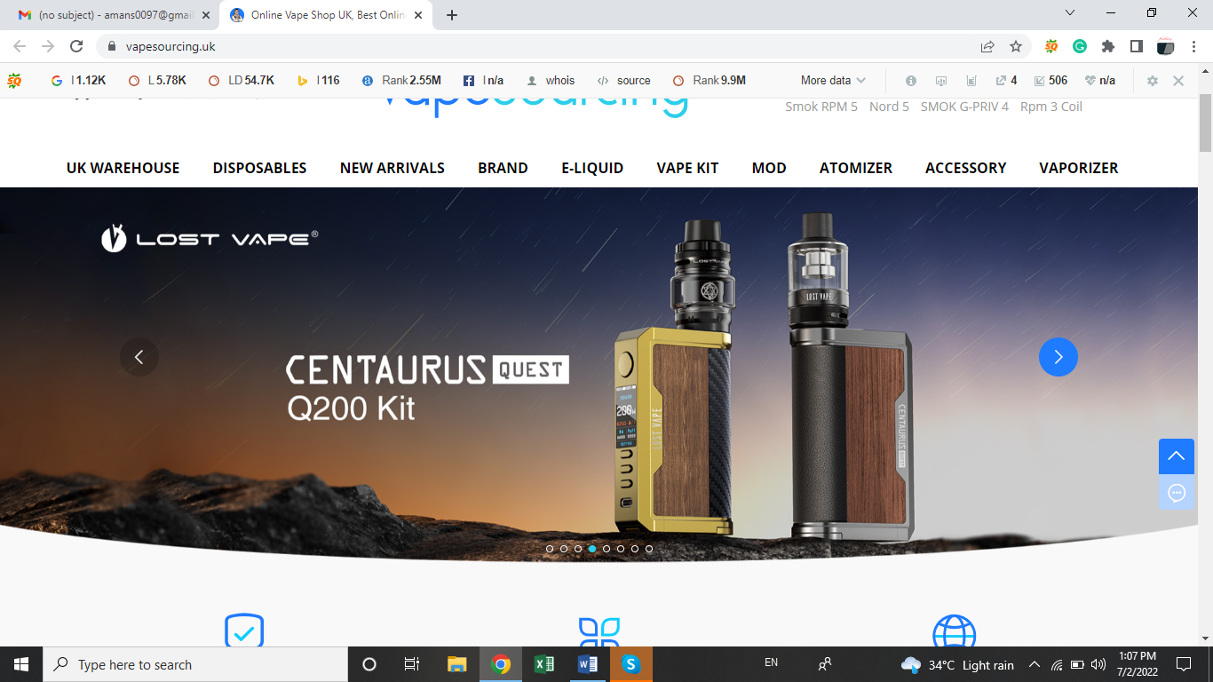Screen dimensions: 1213x682
Task: Close the Gmail tab
Action: tap(206, 15)
